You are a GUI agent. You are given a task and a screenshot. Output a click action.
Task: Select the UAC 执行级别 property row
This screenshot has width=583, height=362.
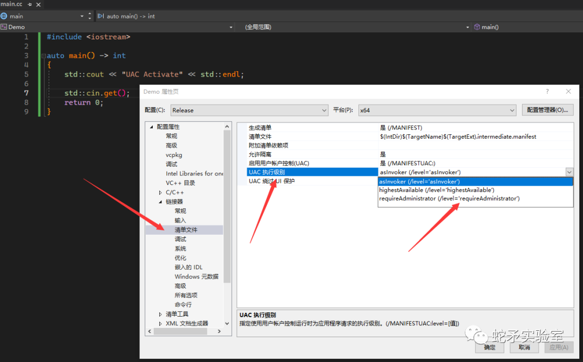(x=313, y=172)
